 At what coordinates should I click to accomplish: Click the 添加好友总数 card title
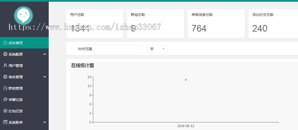coord(263,15)
